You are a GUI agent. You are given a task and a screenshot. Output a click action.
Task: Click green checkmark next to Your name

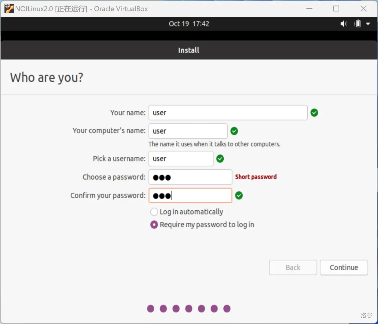pos(314,113)
